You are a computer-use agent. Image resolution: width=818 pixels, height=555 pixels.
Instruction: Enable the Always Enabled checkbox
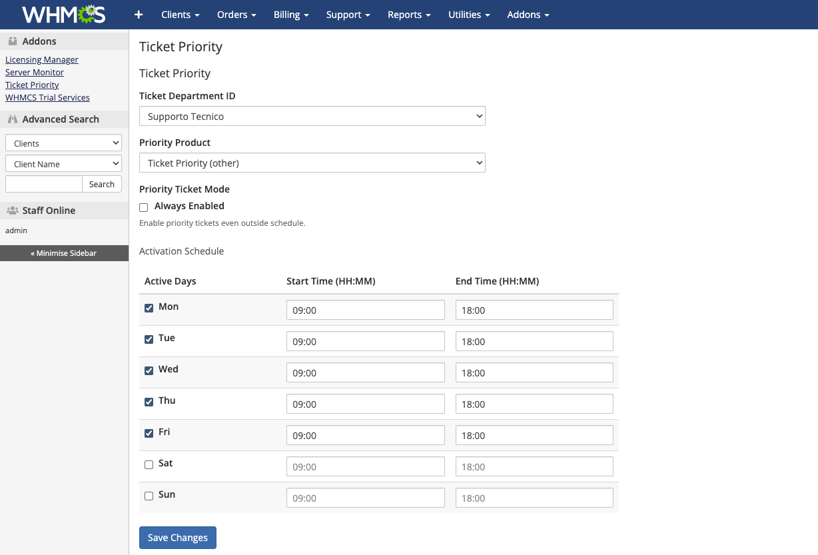(144, 207)
